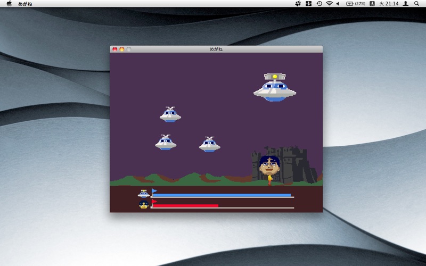The height and width of the screenshot is (266, 426).
Task: Click the lower-right small UFO
Action: coord(210,145)
